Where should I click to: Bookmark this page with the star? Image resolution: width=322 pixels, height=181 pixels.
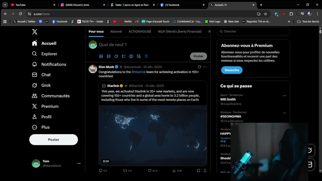point(265,14)
